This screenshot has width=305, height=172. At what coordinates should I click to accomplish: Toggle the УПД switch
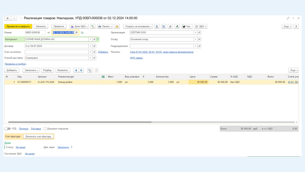pos(8,129)
